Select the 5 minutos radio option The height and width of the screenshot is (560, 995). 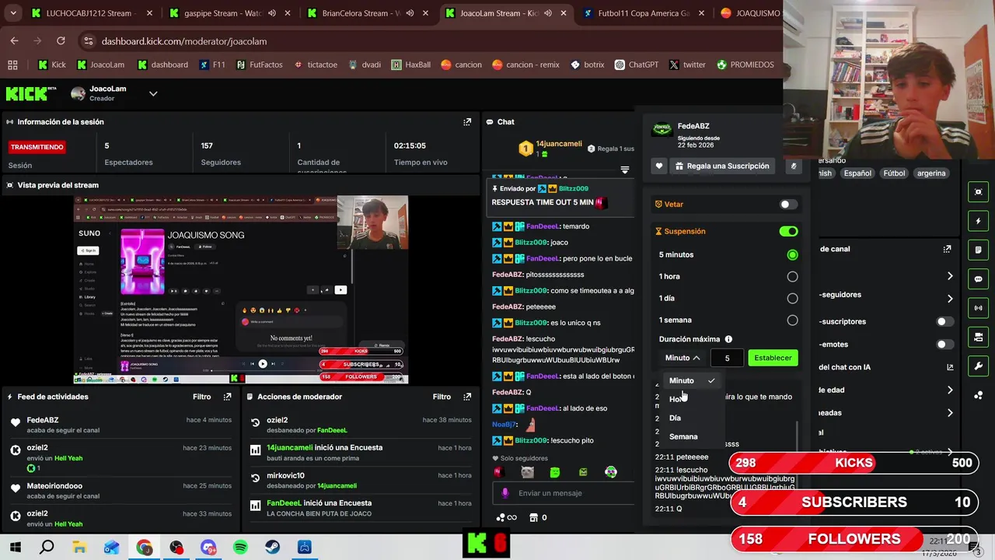(x=792, y=255)
